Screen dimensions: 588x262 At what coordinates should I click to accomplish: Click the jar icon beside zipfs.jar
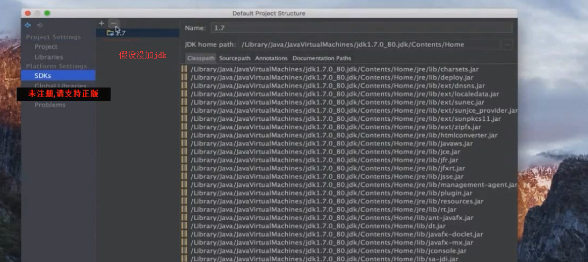(184, 127)
